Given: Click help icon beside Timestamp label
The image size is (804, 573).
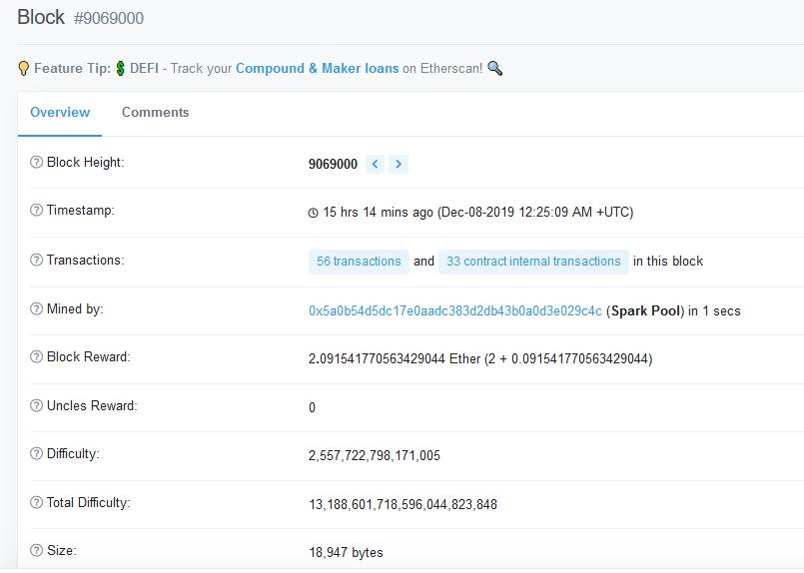Looking at the screenshot, I should pyautogui.click(x=37, y=211).
